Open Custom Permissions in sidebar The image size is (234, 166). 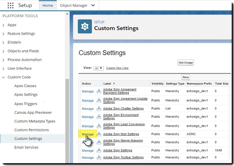32,130
